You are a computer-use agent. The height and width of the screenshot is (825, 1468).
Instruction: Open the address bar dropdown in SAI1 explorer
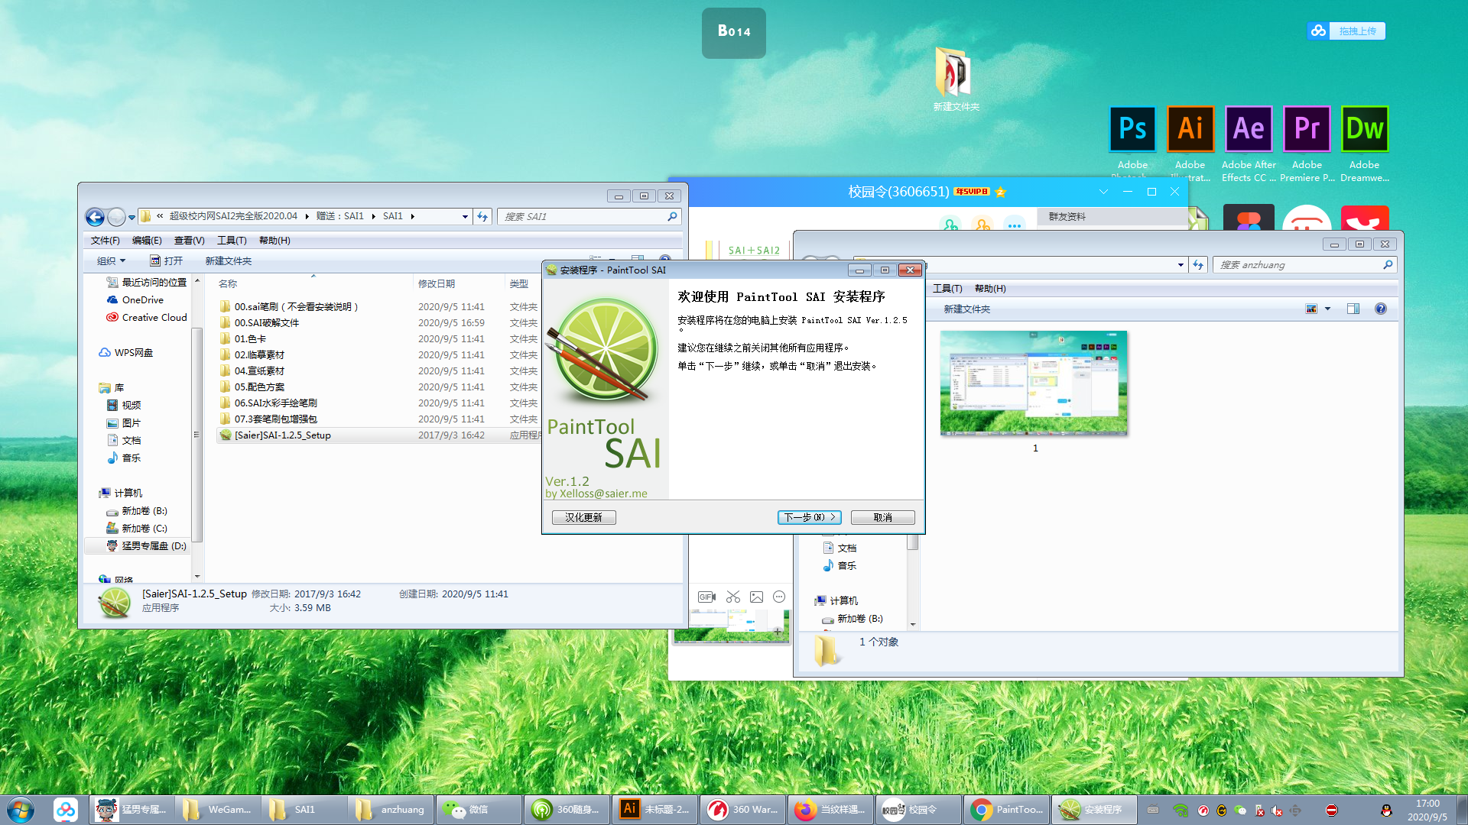[x=464, y=217]
